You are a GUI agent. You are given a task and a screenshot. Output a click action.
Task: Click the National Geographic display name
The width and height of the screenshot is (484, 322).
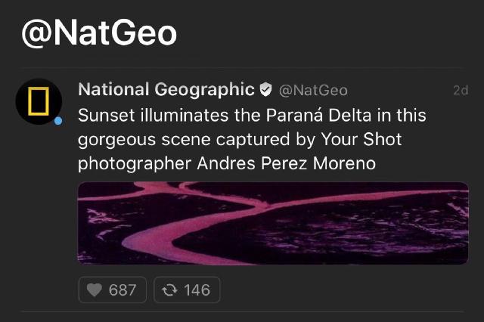coord(166,89)
